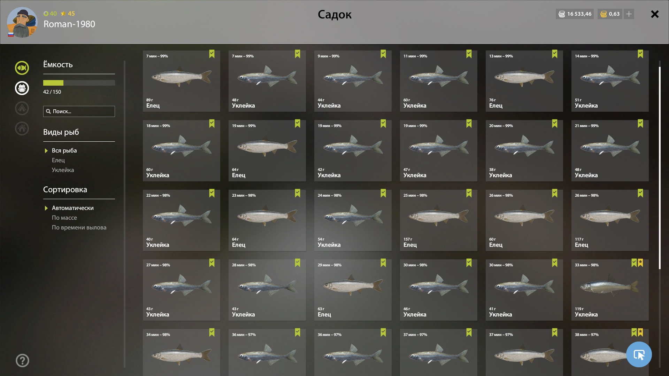Open the fish keepnet sidebar icon
Viewport: 669px width, 376px height.
[22, 68]
